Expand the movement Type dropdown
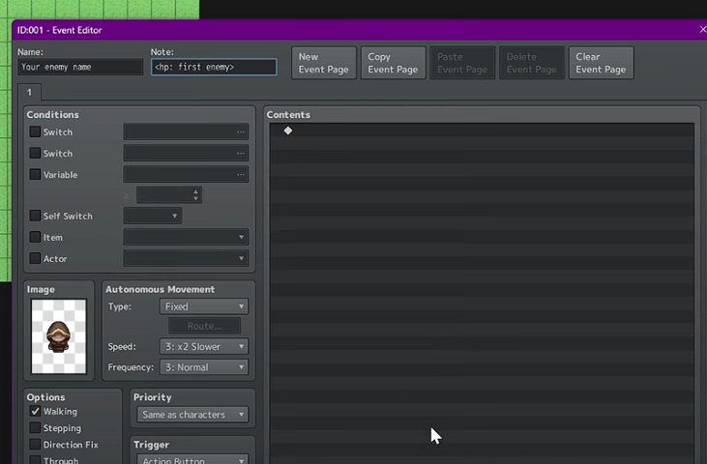 (203, 306)
